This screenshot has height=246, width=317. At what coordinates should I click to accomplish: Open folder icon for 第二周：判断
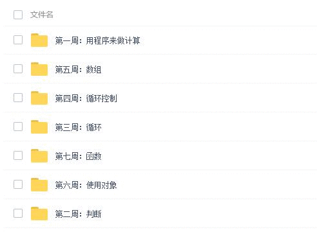39,213
